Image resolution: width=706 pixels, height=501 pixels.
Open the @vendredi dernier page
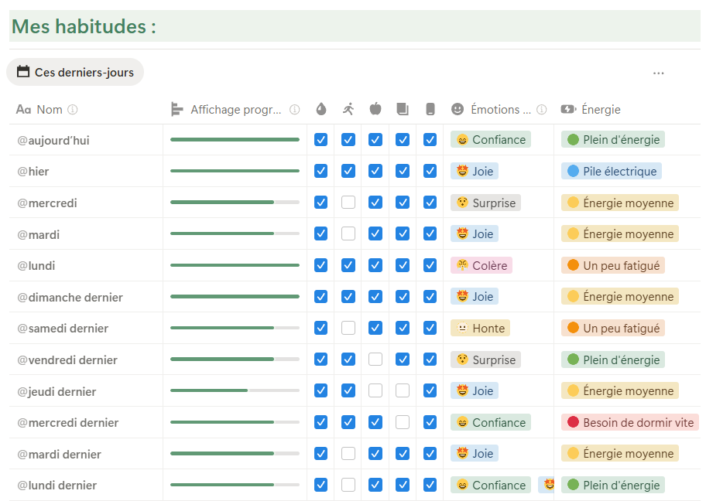pyautogui.click(x=67, y=360)
